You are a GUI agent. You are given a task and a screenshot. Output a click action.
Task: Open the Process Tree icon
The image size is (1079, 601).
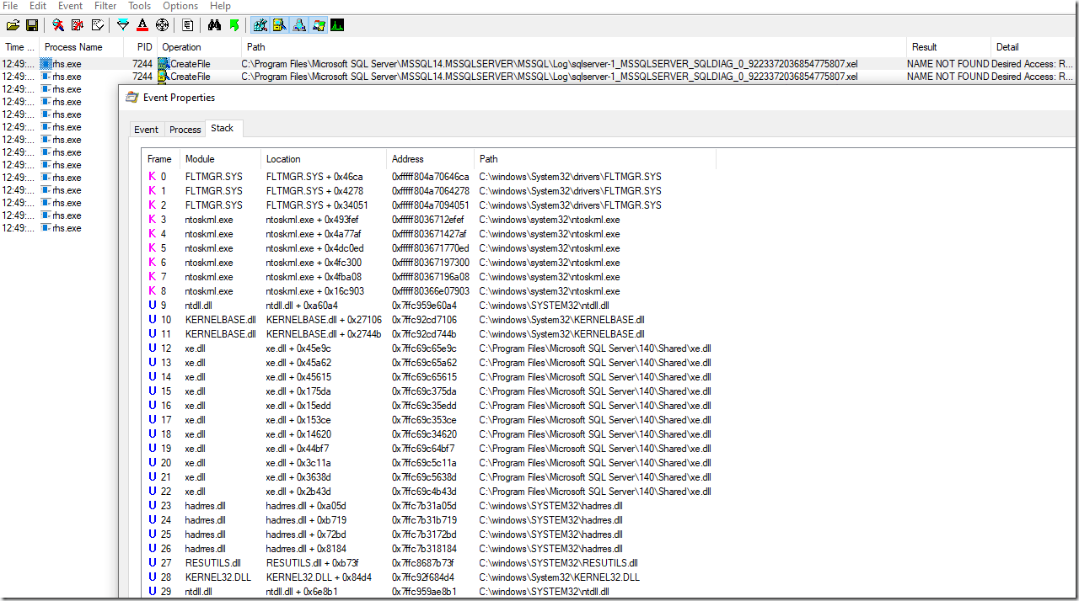[x=188, y=25]
